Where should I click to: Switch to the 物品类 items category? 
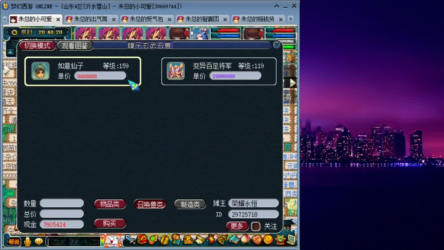[110, 204]
